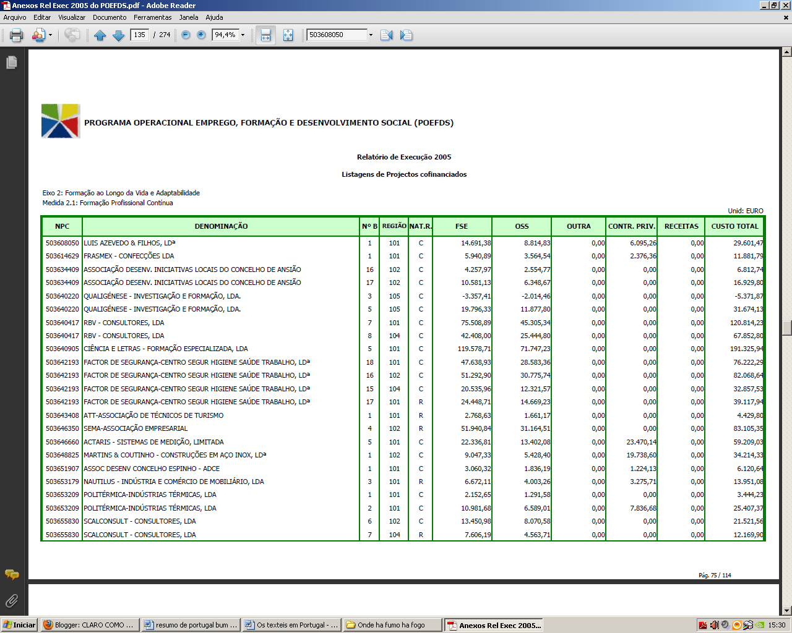Click the zoom percentage field showing 94,4%
This screenshot has height=633, width=792.
225,35
